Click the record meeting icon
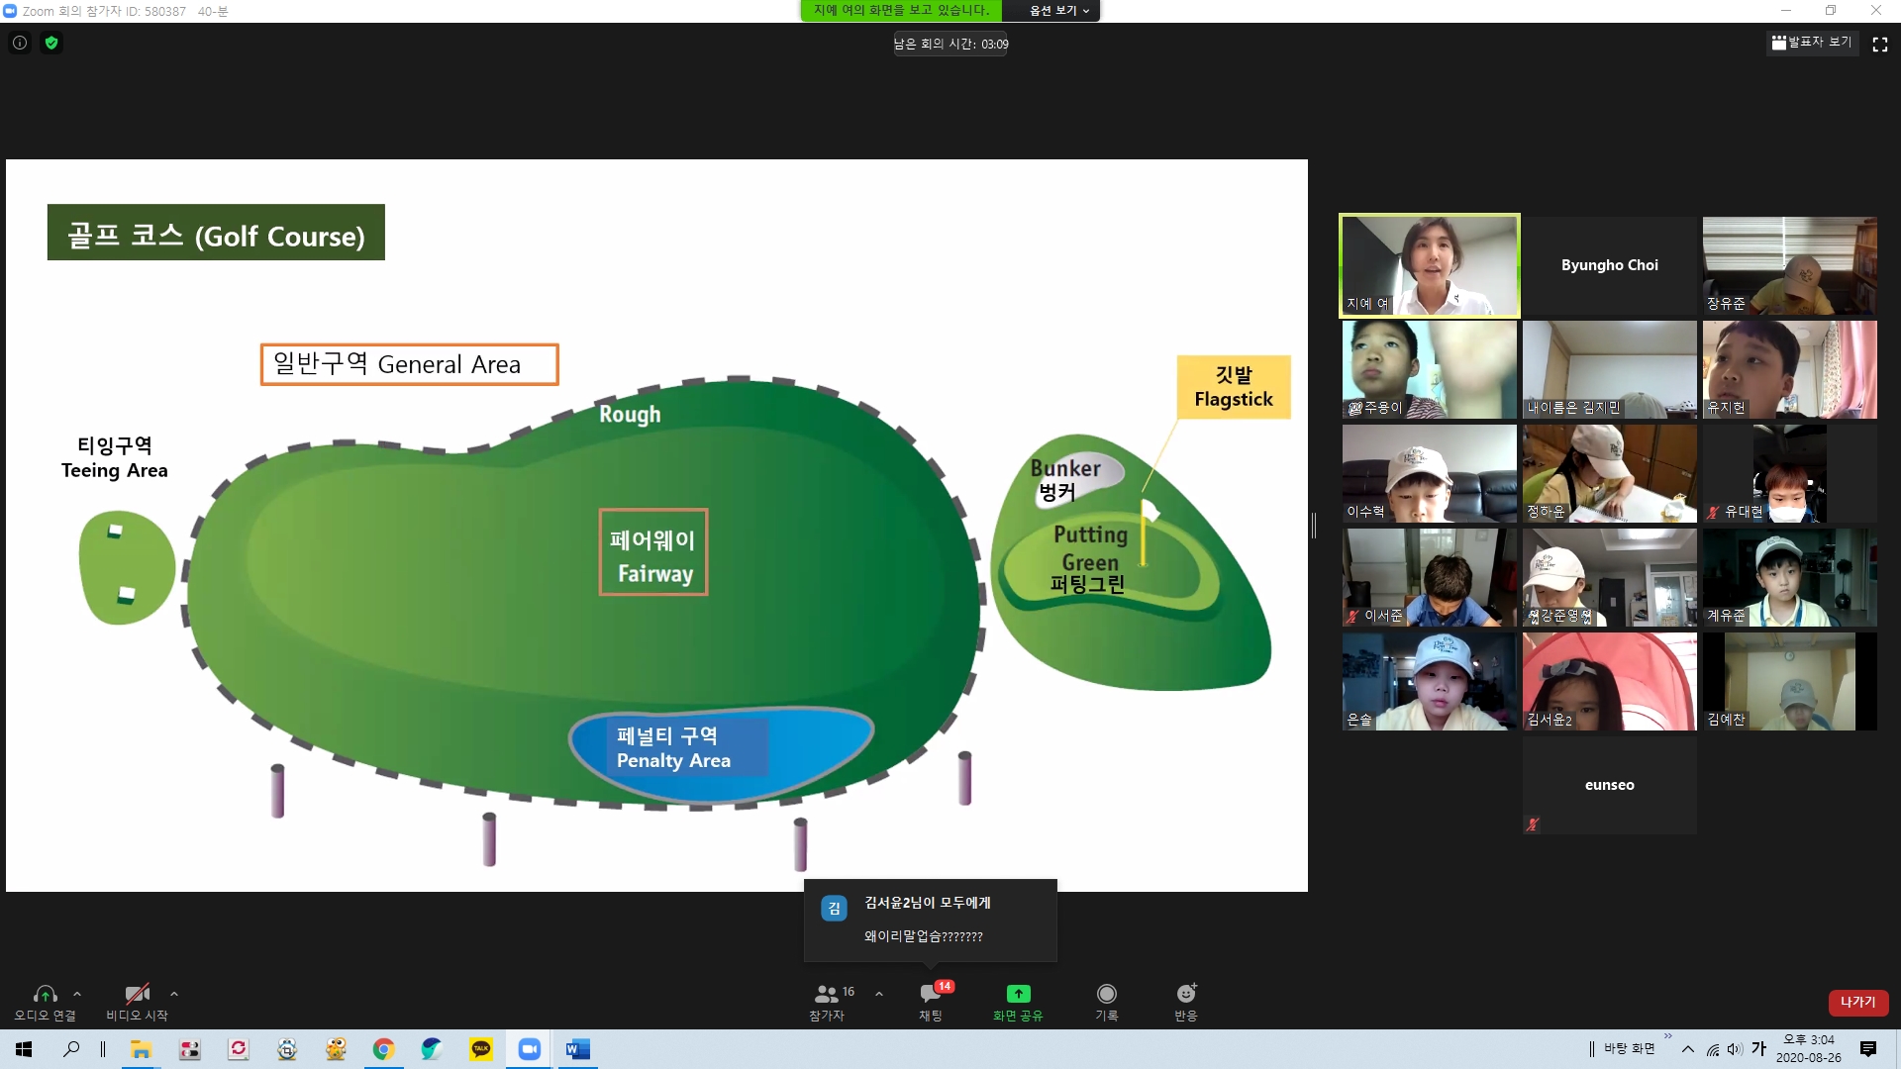 point(1106,994)
